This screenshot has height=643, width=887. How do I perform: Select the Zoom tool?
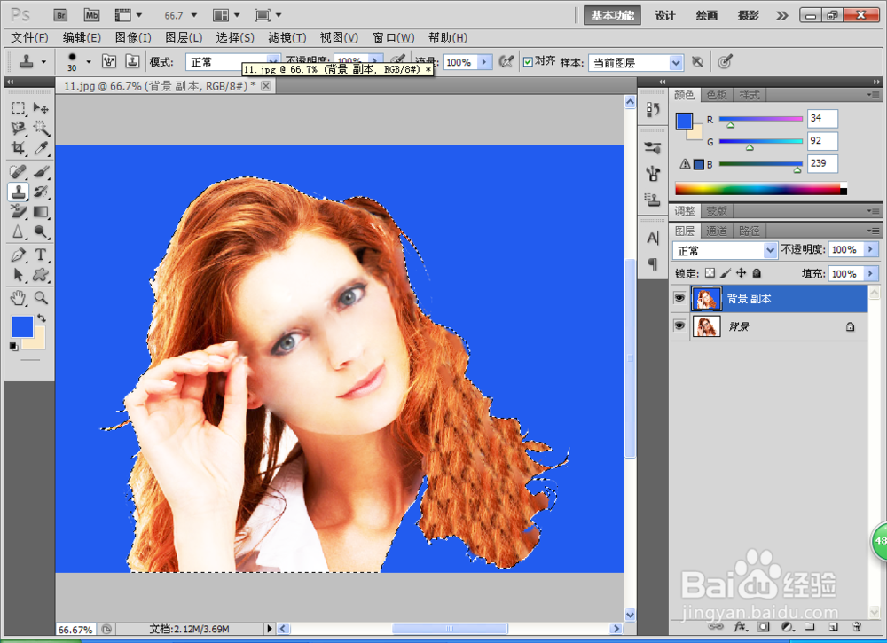click(41, 298)
